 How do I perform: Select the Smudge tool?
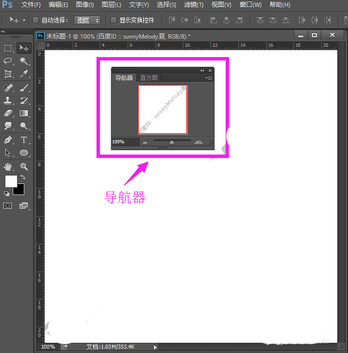(8, 126)
